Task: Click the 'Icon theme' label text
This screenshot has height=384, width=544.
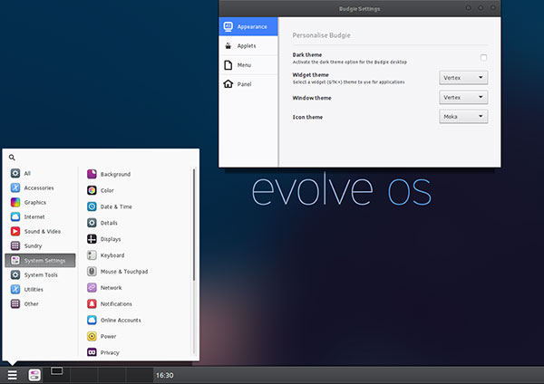Action: (307, 117)
